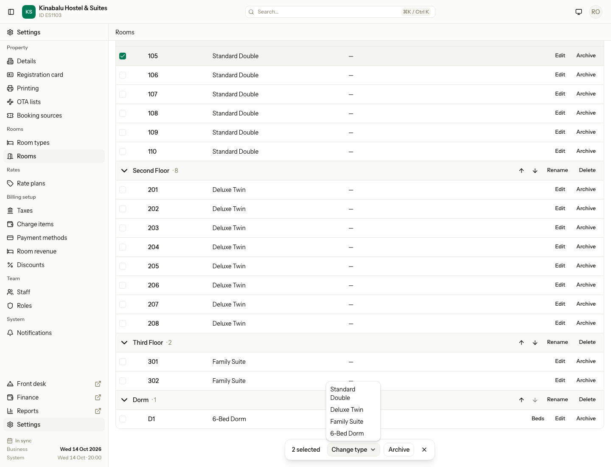Click the Discounts percent icon
The image size is (611, 467).
click(x=10, y=265)
